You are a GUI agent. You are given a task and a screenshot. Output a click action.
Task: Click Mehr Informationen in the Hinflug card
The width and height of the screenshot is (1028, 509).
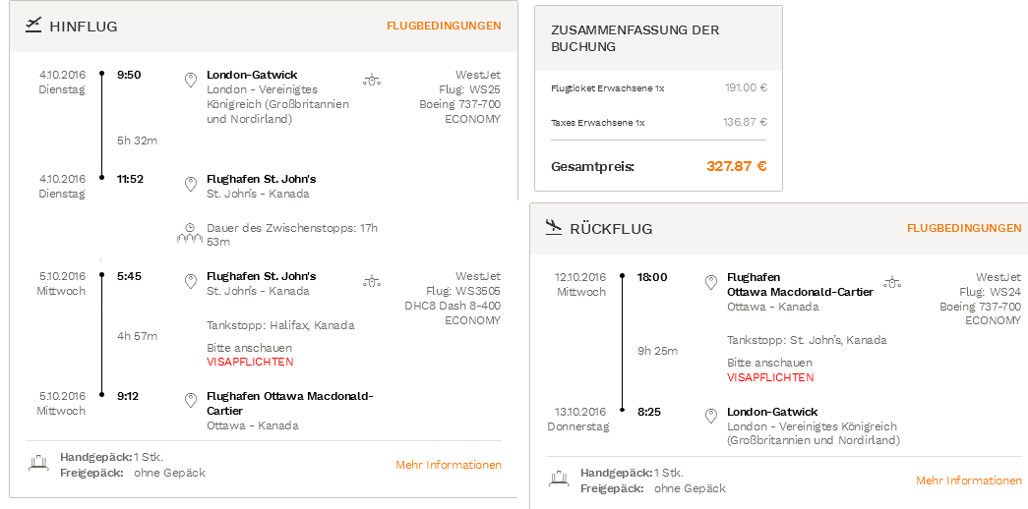[449, 465]
